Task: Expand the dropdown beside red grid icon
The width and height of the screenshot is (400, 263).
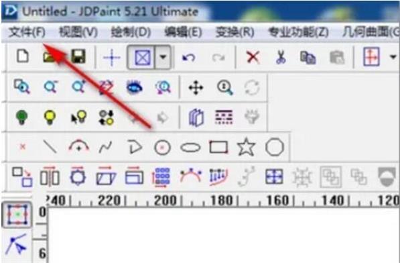Action: 393,57
